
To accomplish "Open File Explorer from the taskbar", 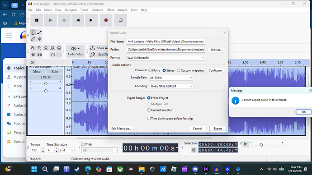I will point(142,169).
